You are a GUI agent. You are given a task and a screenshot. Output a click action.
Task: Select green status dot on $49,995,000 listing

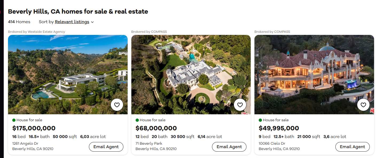pyautogui.click(x=260, y=120)
